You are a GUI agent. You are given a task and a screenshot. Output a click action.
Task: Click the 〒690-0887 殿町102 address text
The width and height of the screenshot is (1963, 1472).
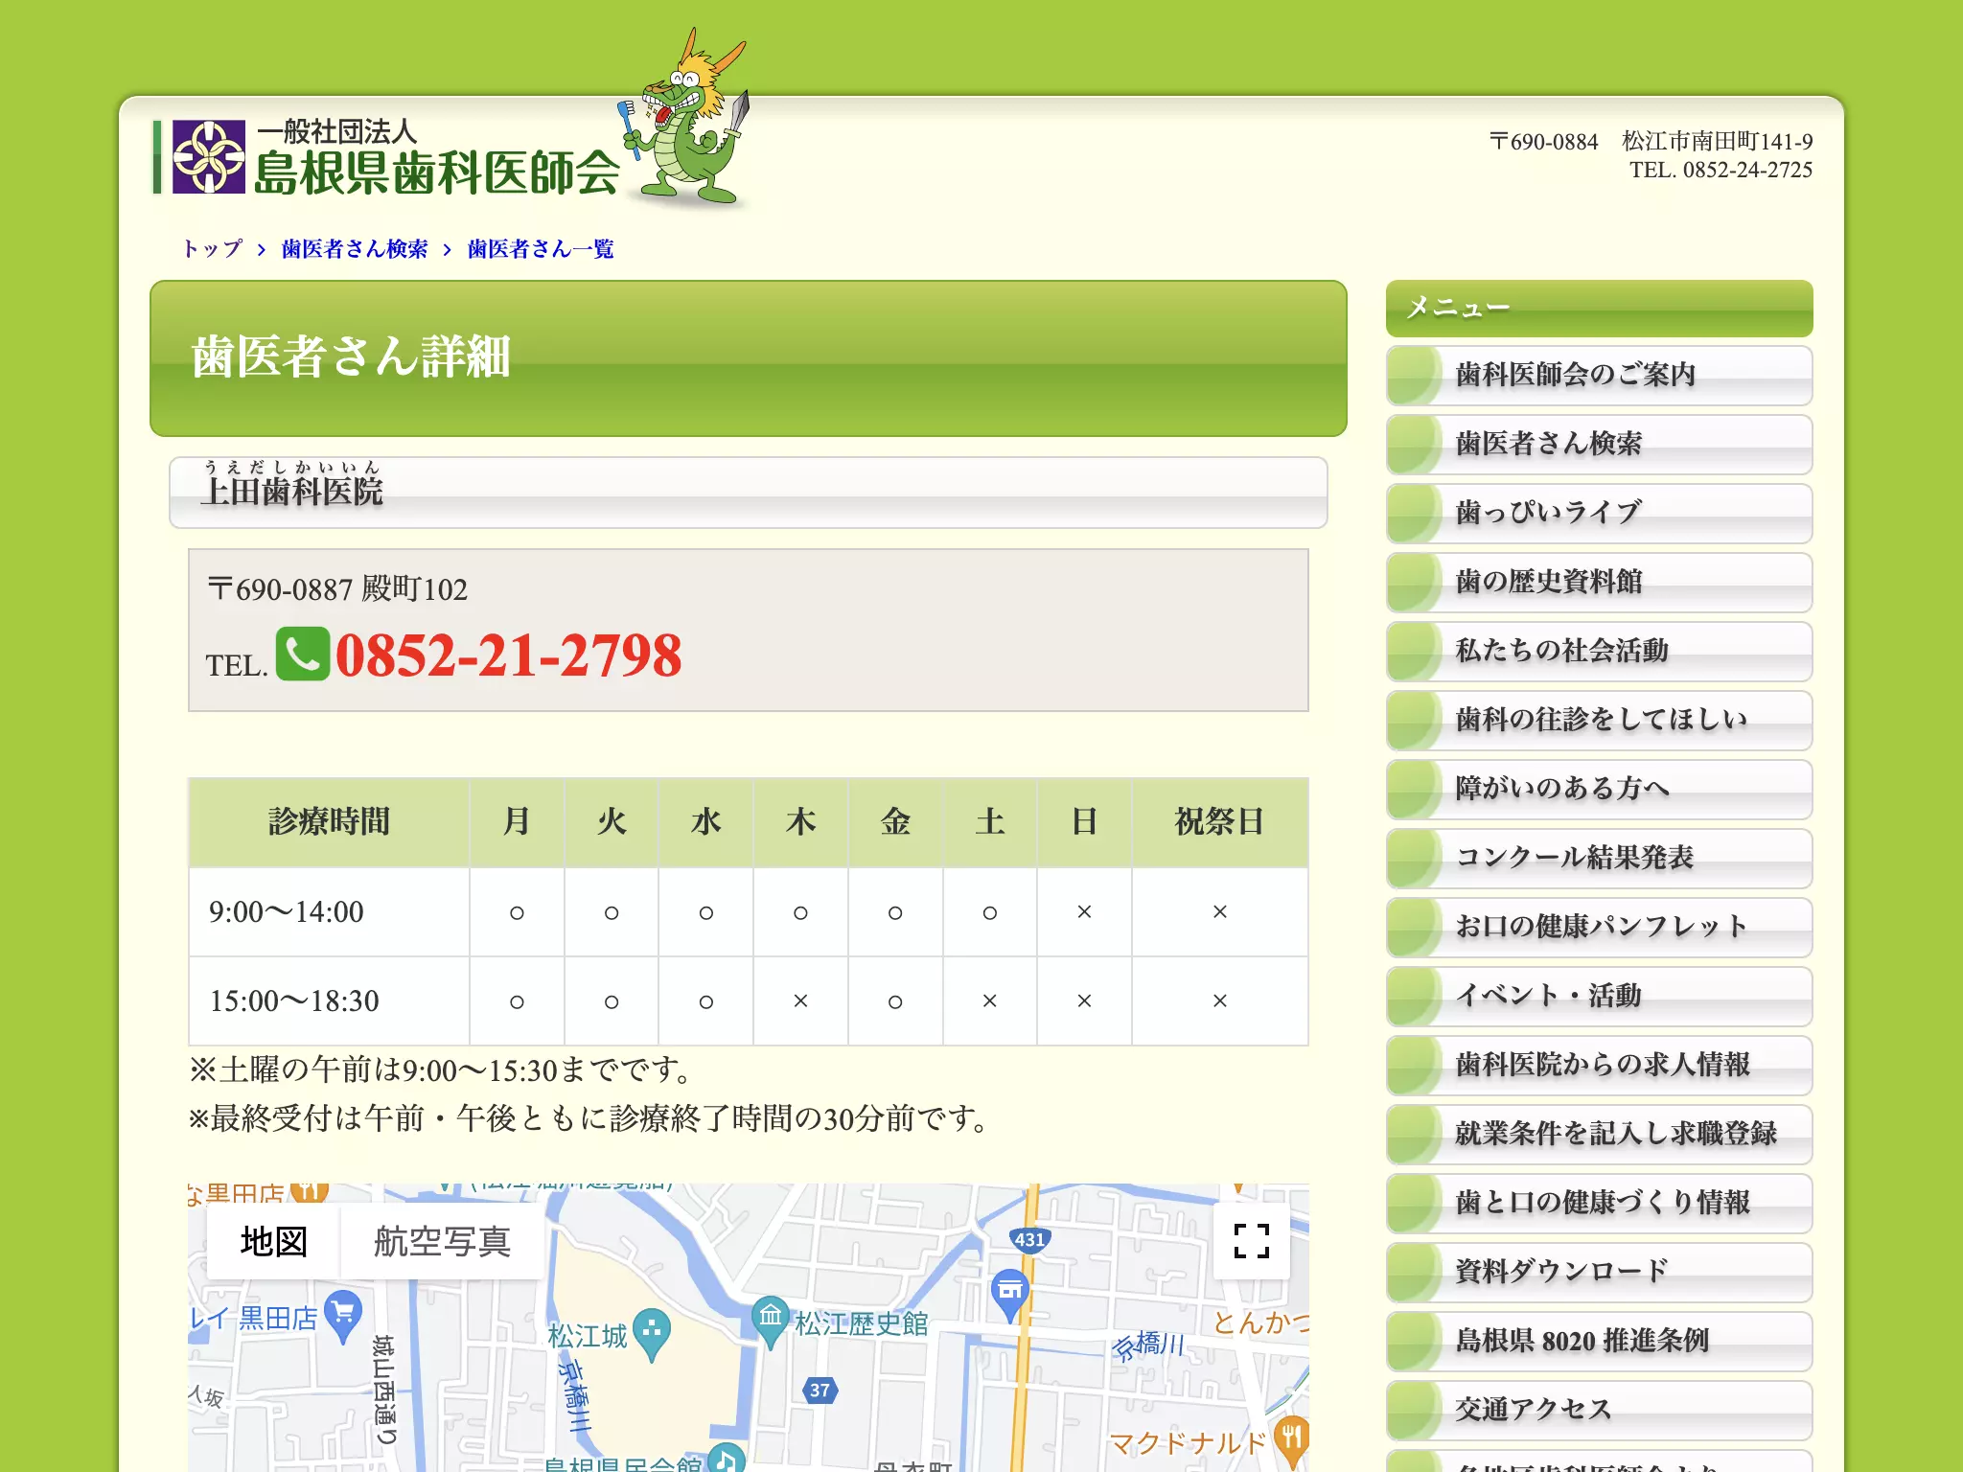pyautogui.click(x=337, y=588)
